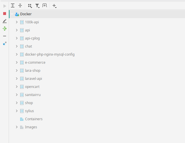Select the opencart tree item
This screenshot has width=185, height=143.
point(32,87)
